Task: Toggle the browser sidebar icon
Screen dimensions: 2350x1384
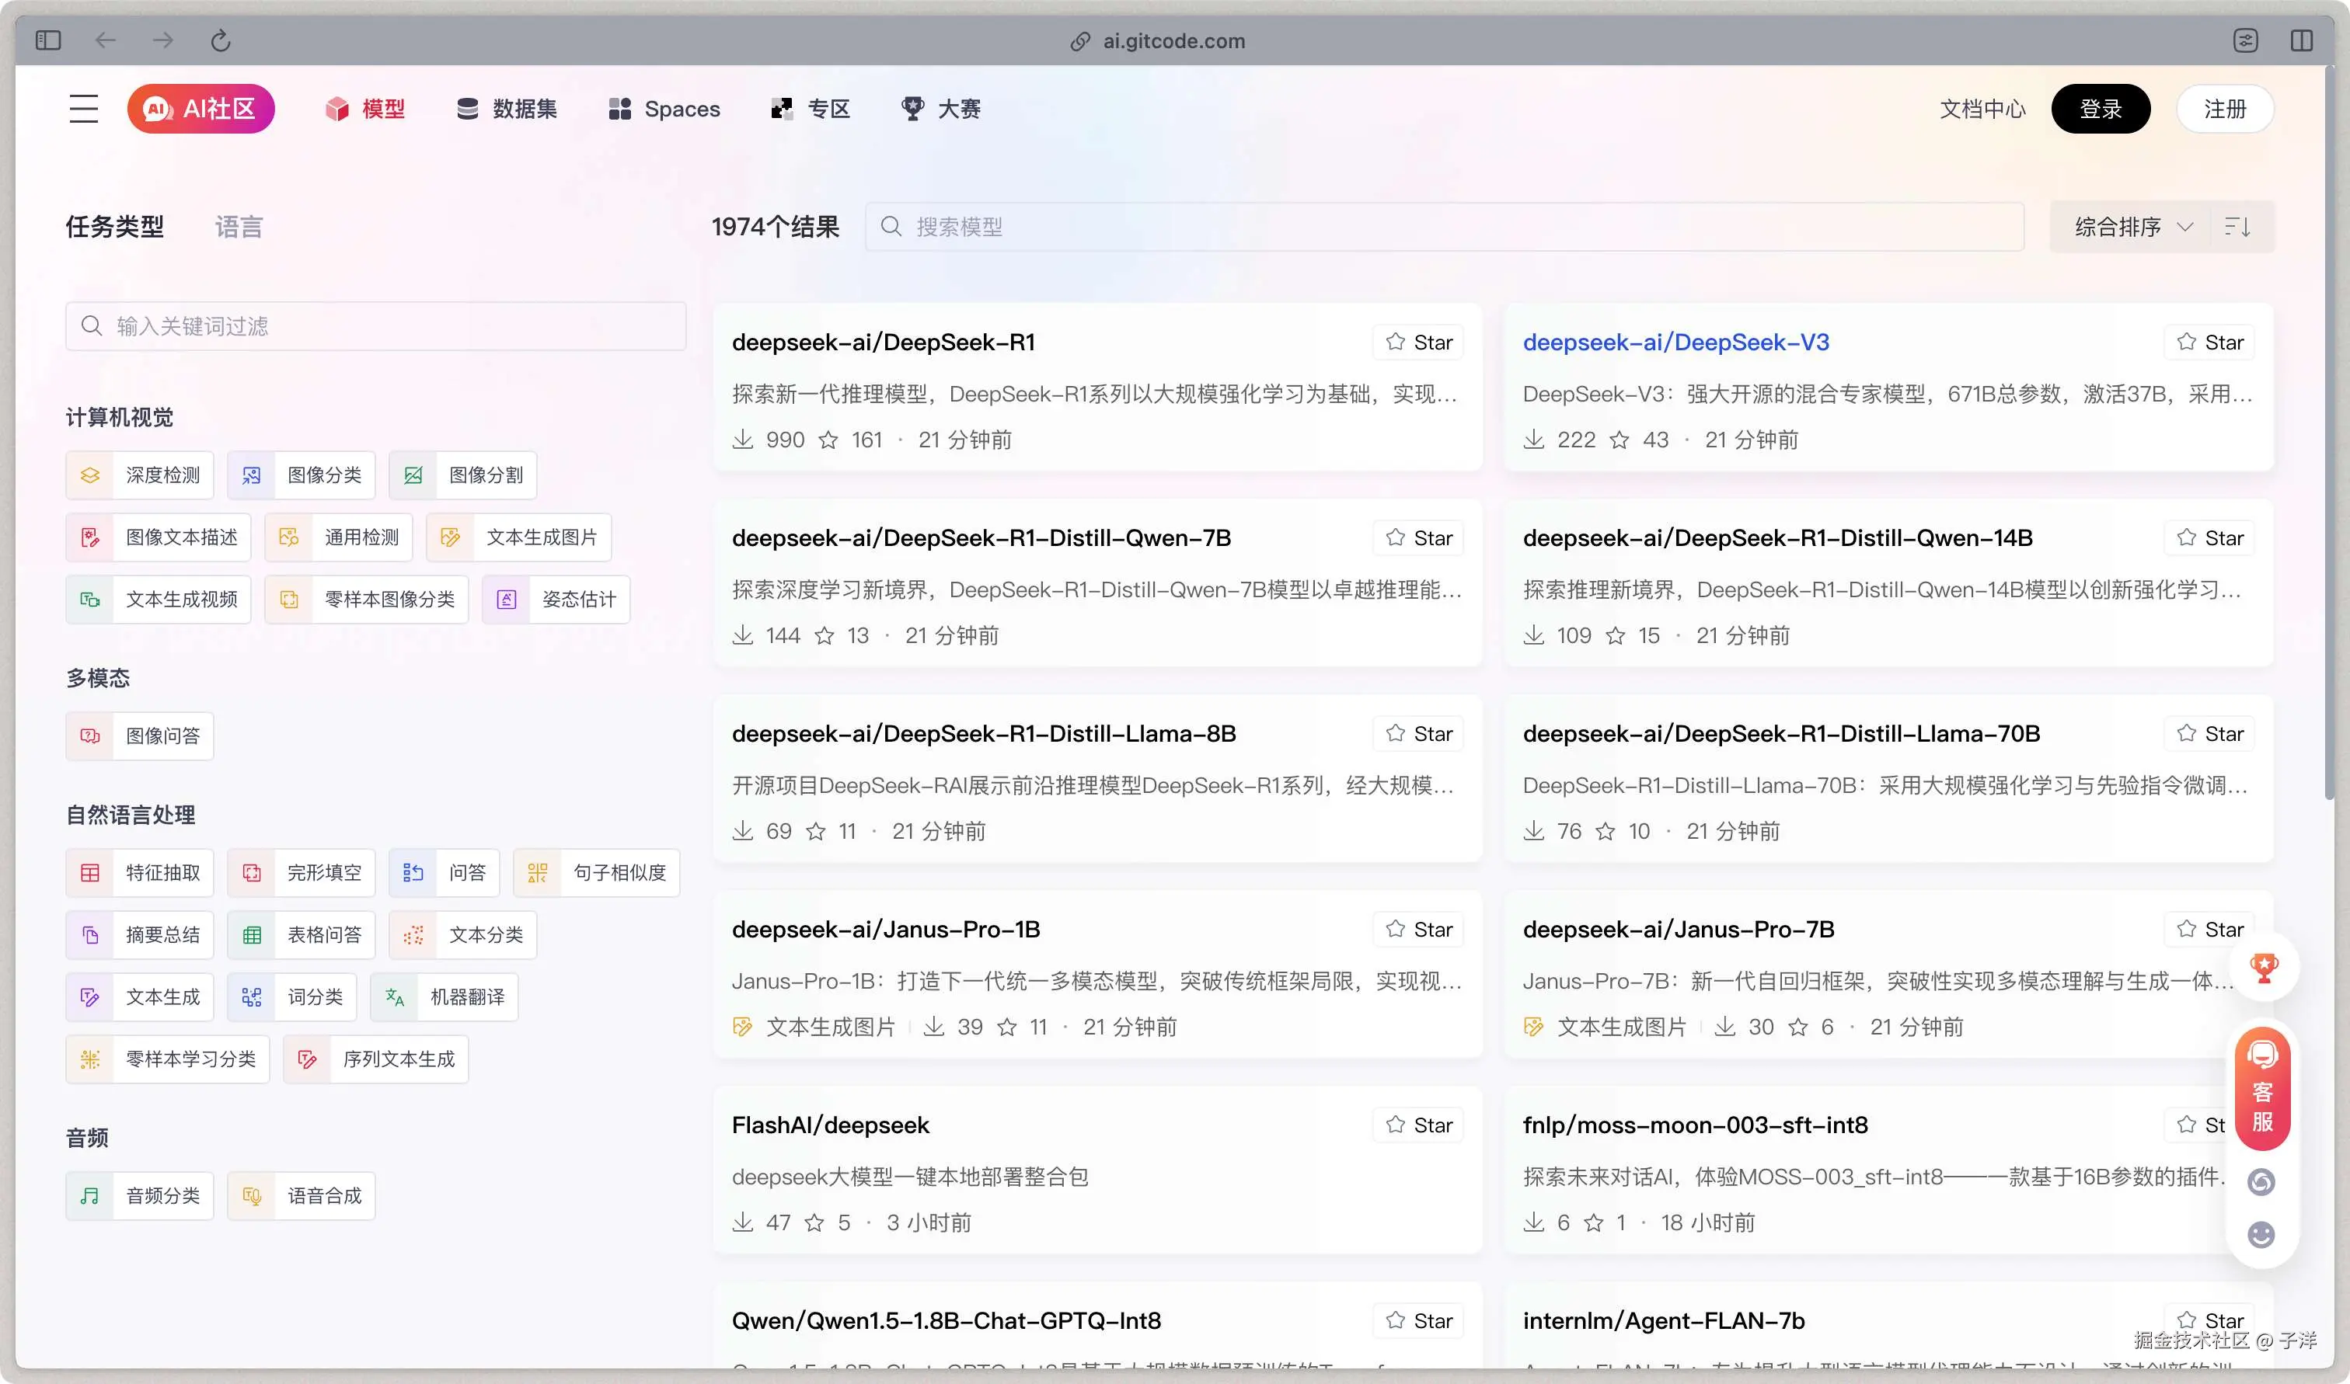Action: [x=47, y=41]
